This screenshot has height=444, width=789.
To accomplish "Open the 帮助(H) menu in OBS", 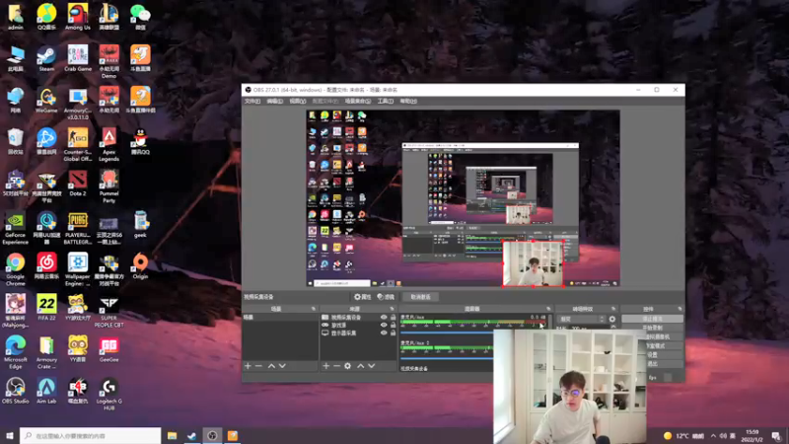I will coord(408,102).
